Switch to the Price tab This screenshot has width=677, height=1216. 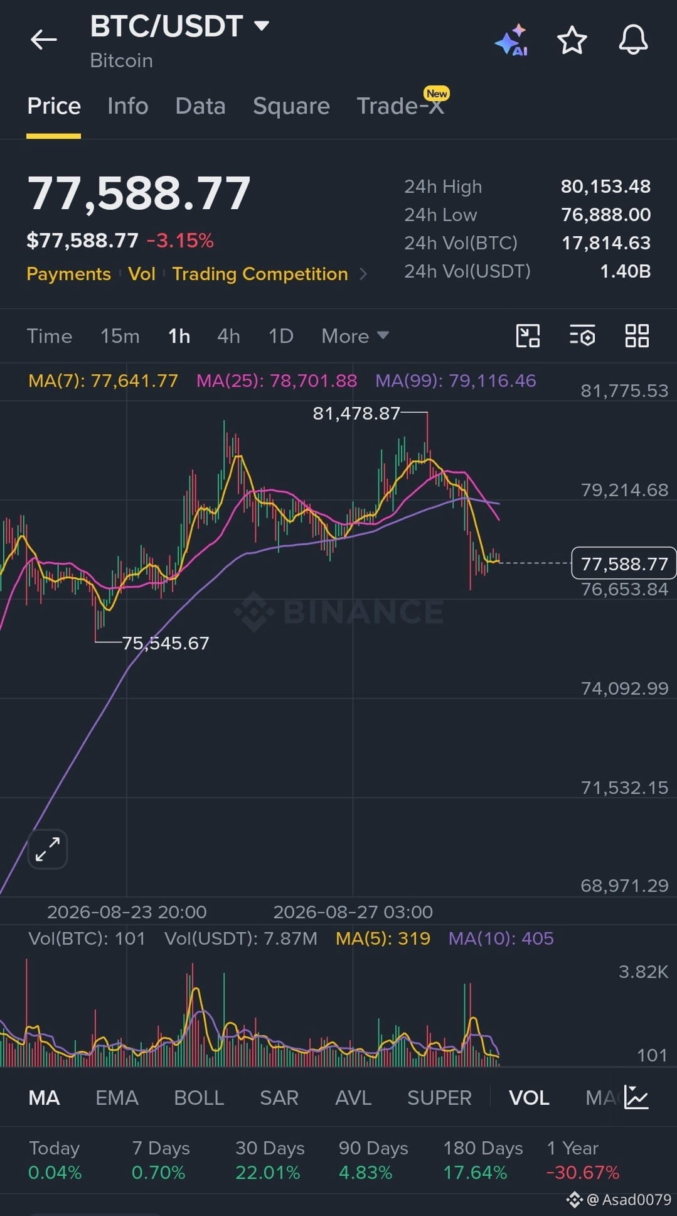[54, 106]
